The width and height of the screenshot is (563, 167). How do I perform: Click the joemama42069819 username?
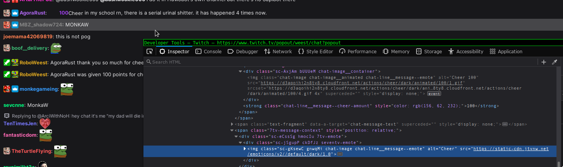(x=28, y=37)
